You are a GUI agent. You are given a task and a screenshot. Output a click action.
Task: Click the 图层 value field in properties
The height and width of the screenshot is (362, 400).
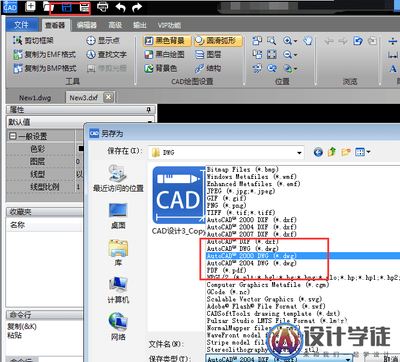[x=80, y=161]
